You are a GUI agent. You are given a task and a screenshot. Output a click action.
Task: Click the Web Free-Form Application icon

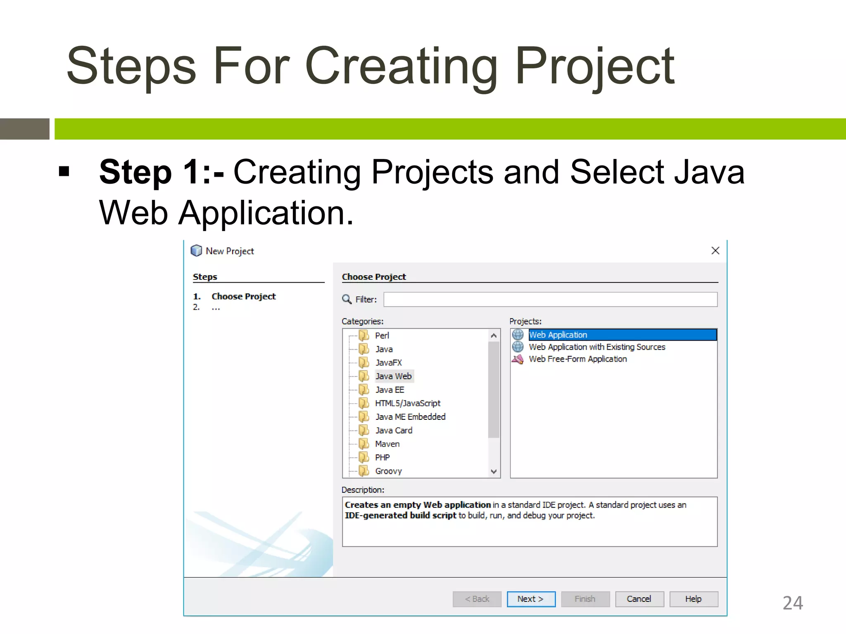click(x=518, y=359)
